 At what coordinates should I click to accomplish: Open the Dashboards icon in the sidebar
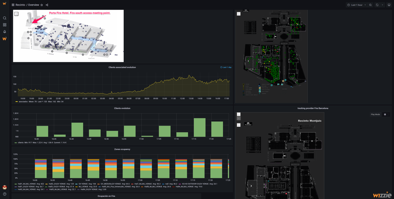pos(4,25)
